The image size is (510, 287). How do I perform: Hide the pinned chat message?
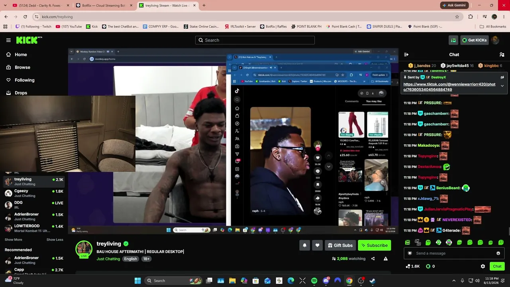point(502,77)
